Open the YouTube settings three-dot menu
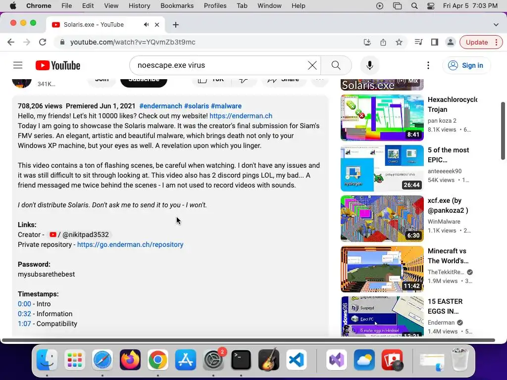This screenshot has width=507, height=380. coord(428,65)
